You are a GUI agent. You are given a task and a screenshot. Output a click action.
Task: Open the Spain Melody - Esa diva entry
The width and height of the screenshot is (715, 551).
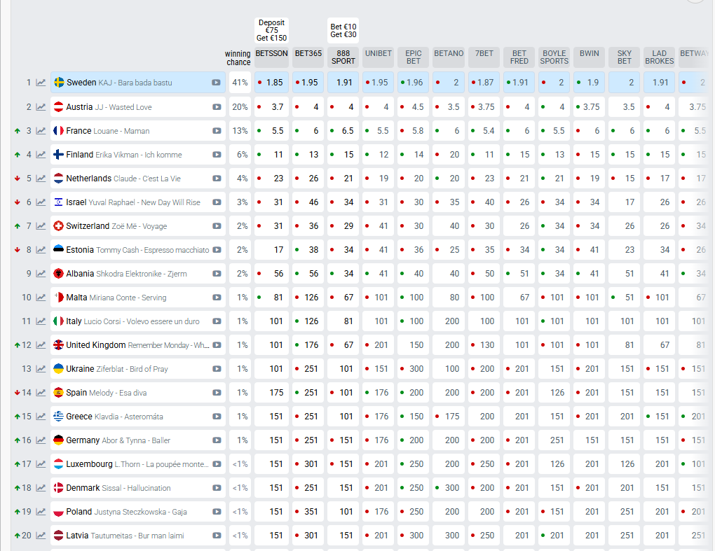[x=138, y=393]
